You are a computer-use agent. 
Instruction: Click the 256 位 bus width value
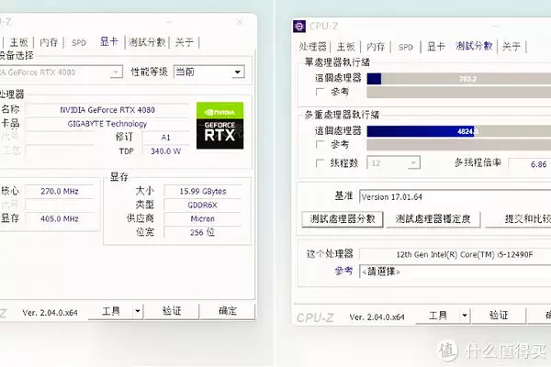coord(203,232)
